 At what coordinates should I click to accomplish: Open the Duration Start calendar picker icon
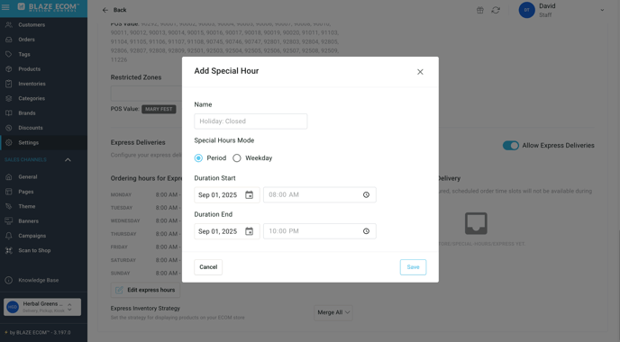pos(249,194)
